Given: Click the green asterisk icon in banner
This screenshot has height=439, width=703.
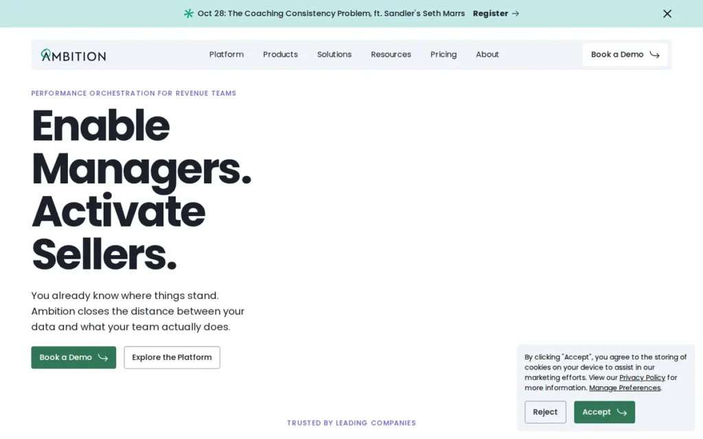Looking at the screenshot, I should tap(189, 14).
